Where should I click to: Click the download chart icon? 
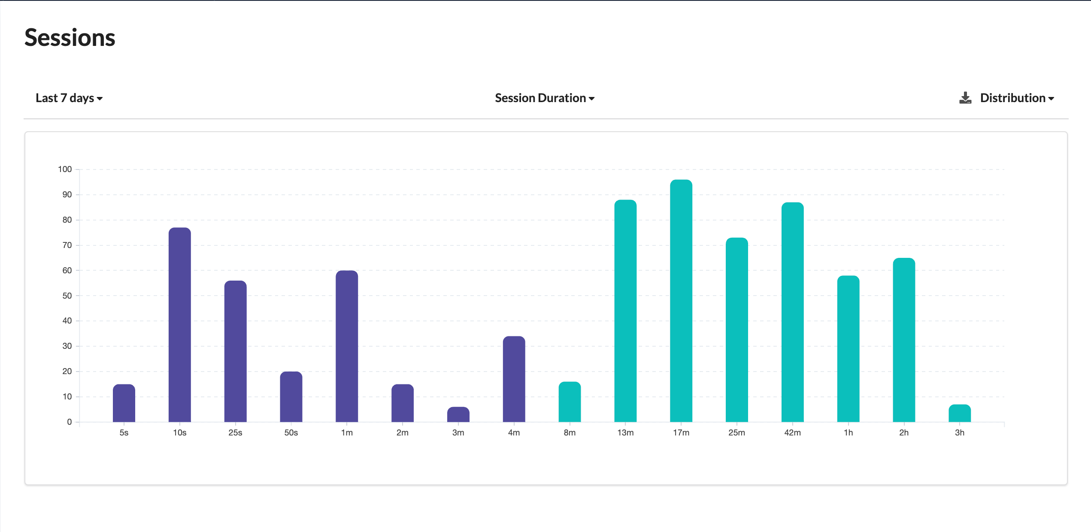tap(965, 98)
